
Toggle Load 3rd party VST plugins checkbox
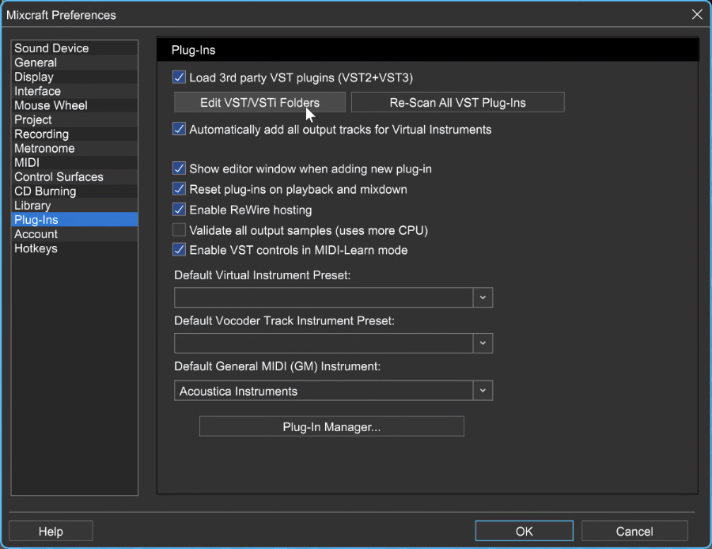pyautogui.click(x=179, y=78)
